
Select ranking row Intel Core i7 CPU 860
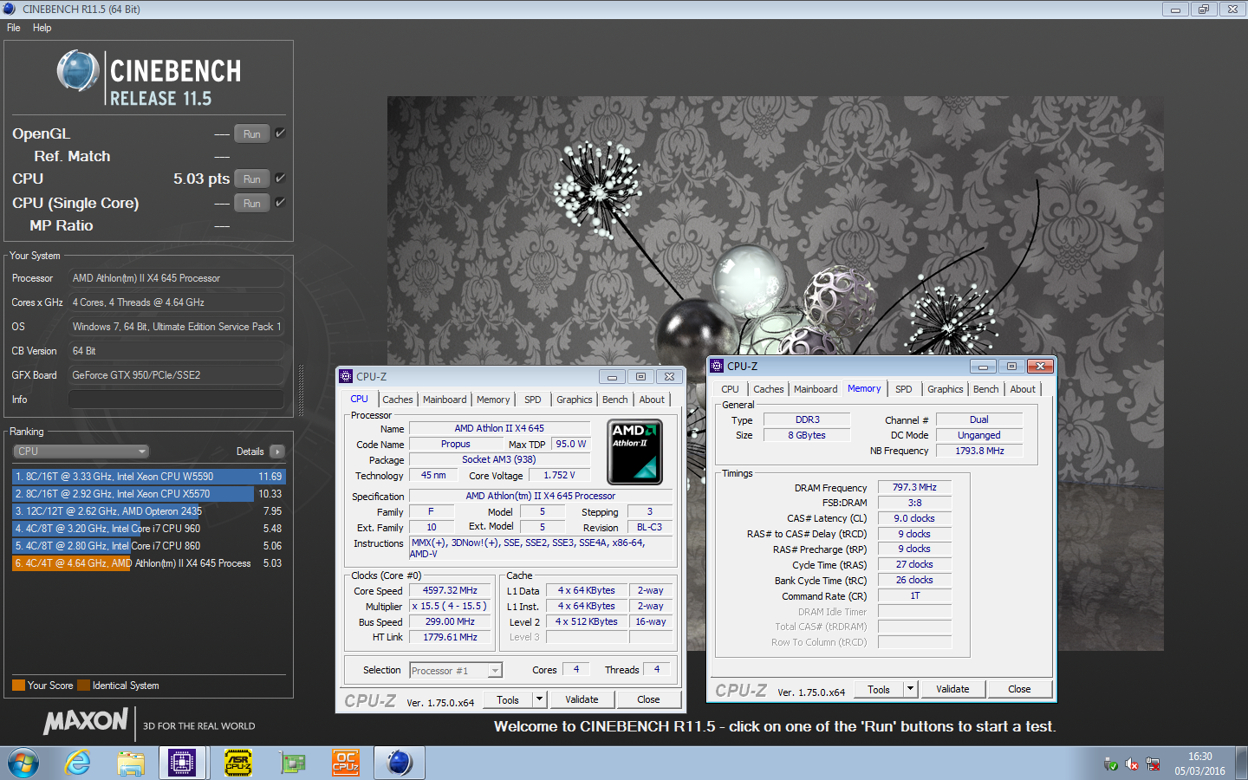pyautogui.click(x=148, y=546)
